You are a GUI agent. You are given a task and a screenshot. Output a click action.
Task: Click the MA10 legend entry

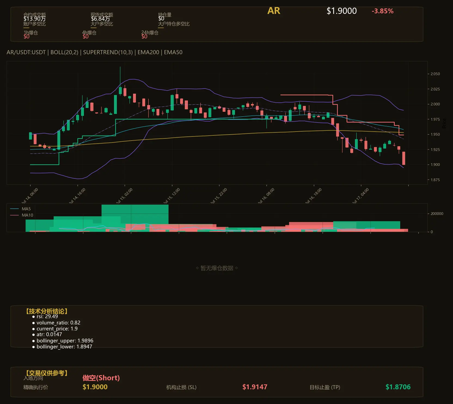(x=22, y=215)
